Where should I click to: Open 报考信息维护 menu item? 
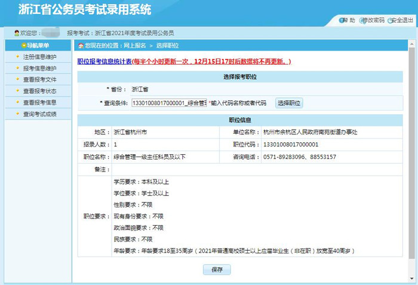40,68
